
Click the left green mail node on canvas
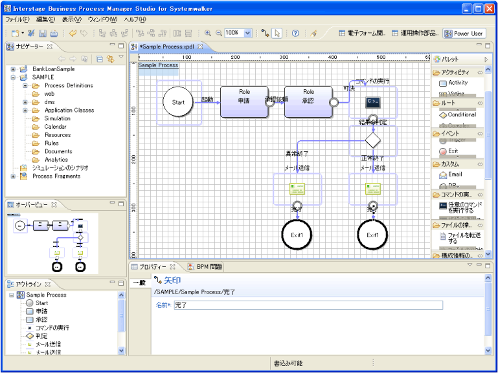[x=297, y=189]
